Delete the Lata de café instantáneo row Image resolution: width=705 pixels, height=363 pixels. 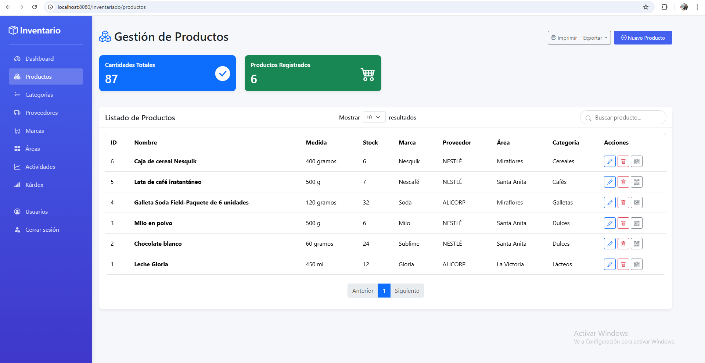click(623, 182)
